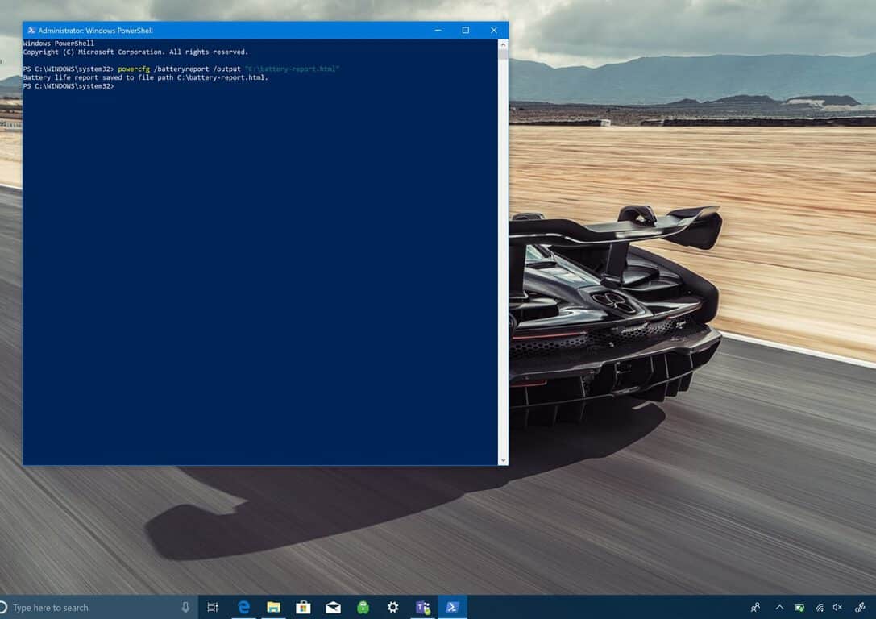The width and height of the screenshot is (876, 619).
Task: Select the PowerShell taskbar icon
Action: (x=452, y=607)
